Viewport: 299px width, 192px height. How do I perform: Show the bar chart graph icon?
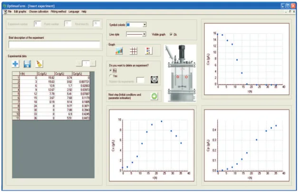pos(119,51)
